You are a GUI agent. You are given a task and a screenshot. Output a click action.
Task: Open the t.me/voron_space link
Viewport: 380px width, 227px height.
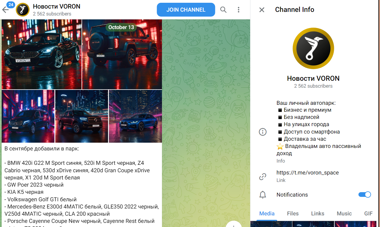click(x=307, y=173)
